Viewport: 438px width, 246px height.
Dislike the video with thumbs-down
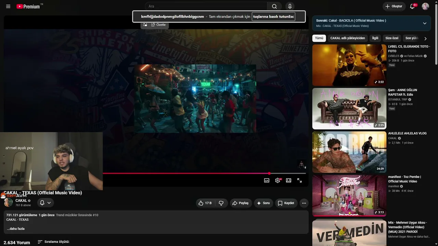pyautogui.click(x=221, y=203)
